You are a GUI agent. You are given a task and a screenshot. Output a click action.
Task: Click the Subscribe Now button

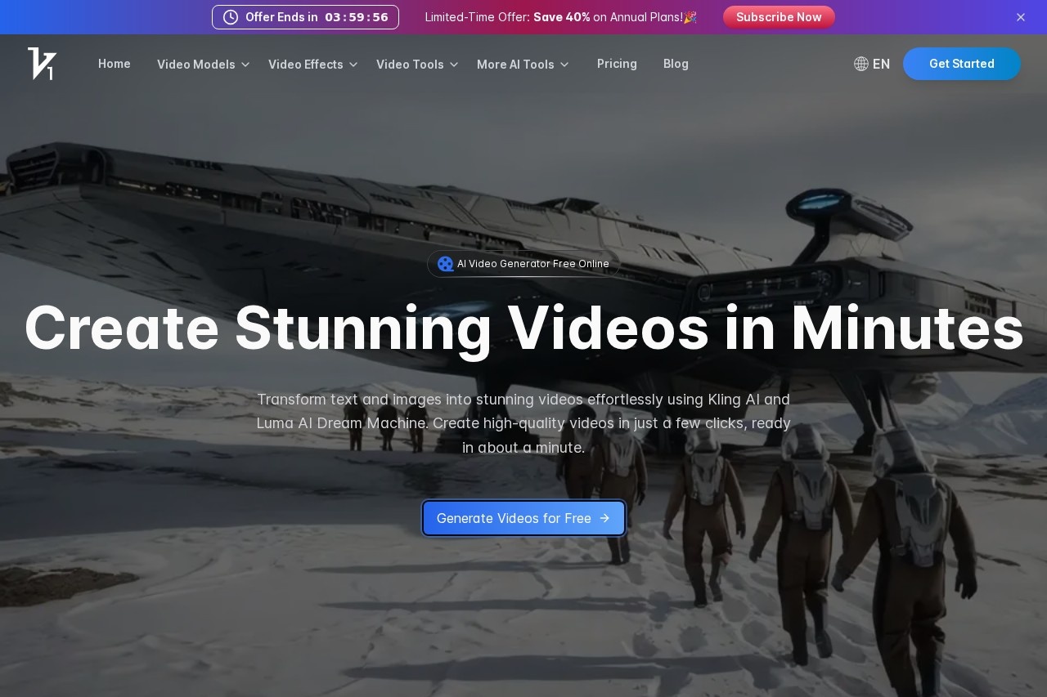click(779, 17)
